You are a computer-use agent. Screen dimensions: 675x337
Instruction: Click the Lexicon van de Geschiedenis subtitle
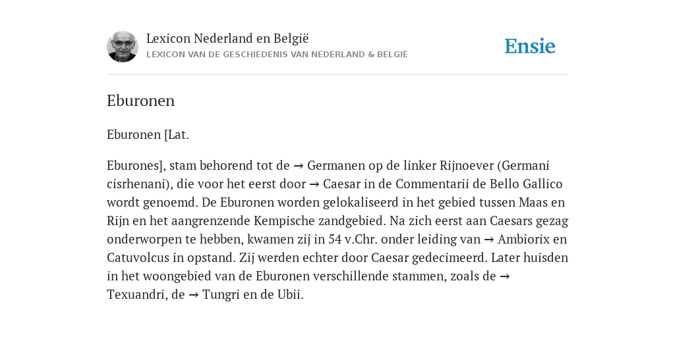(x=277, y=55)
